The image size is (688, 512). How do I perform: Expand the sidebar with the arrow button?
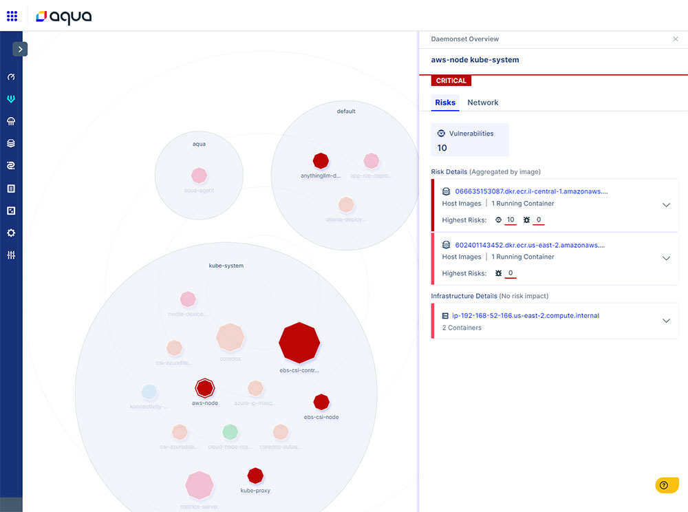tap(20, 49)
